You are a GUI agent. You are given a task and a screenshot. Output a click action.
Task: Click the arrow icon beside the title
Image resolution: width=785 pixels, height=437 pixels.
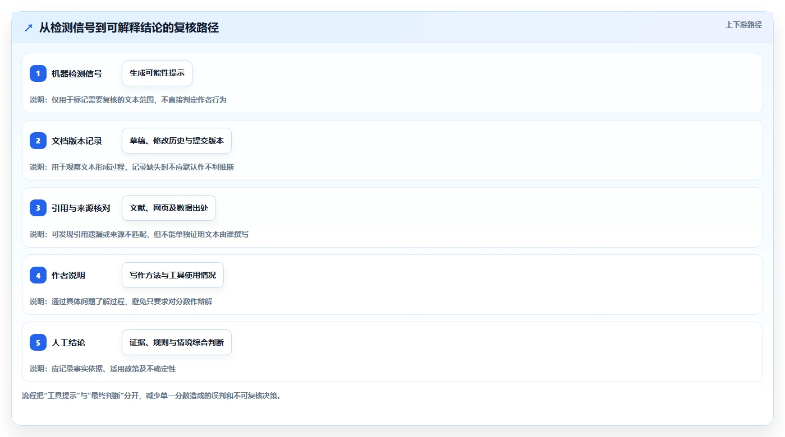[x=29, y=27]
